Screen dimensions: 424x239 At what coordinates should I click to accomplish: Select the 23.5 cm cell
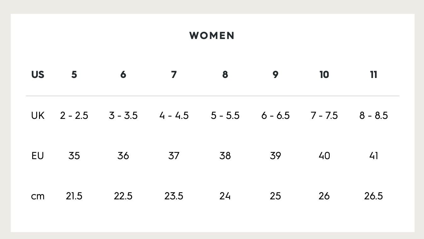[x=174, y=196]
